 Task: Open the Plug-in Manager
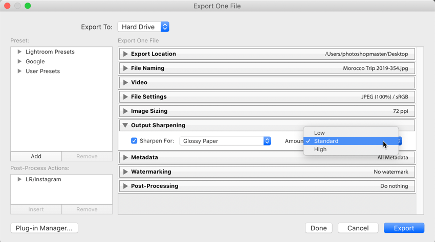[44, 228]
